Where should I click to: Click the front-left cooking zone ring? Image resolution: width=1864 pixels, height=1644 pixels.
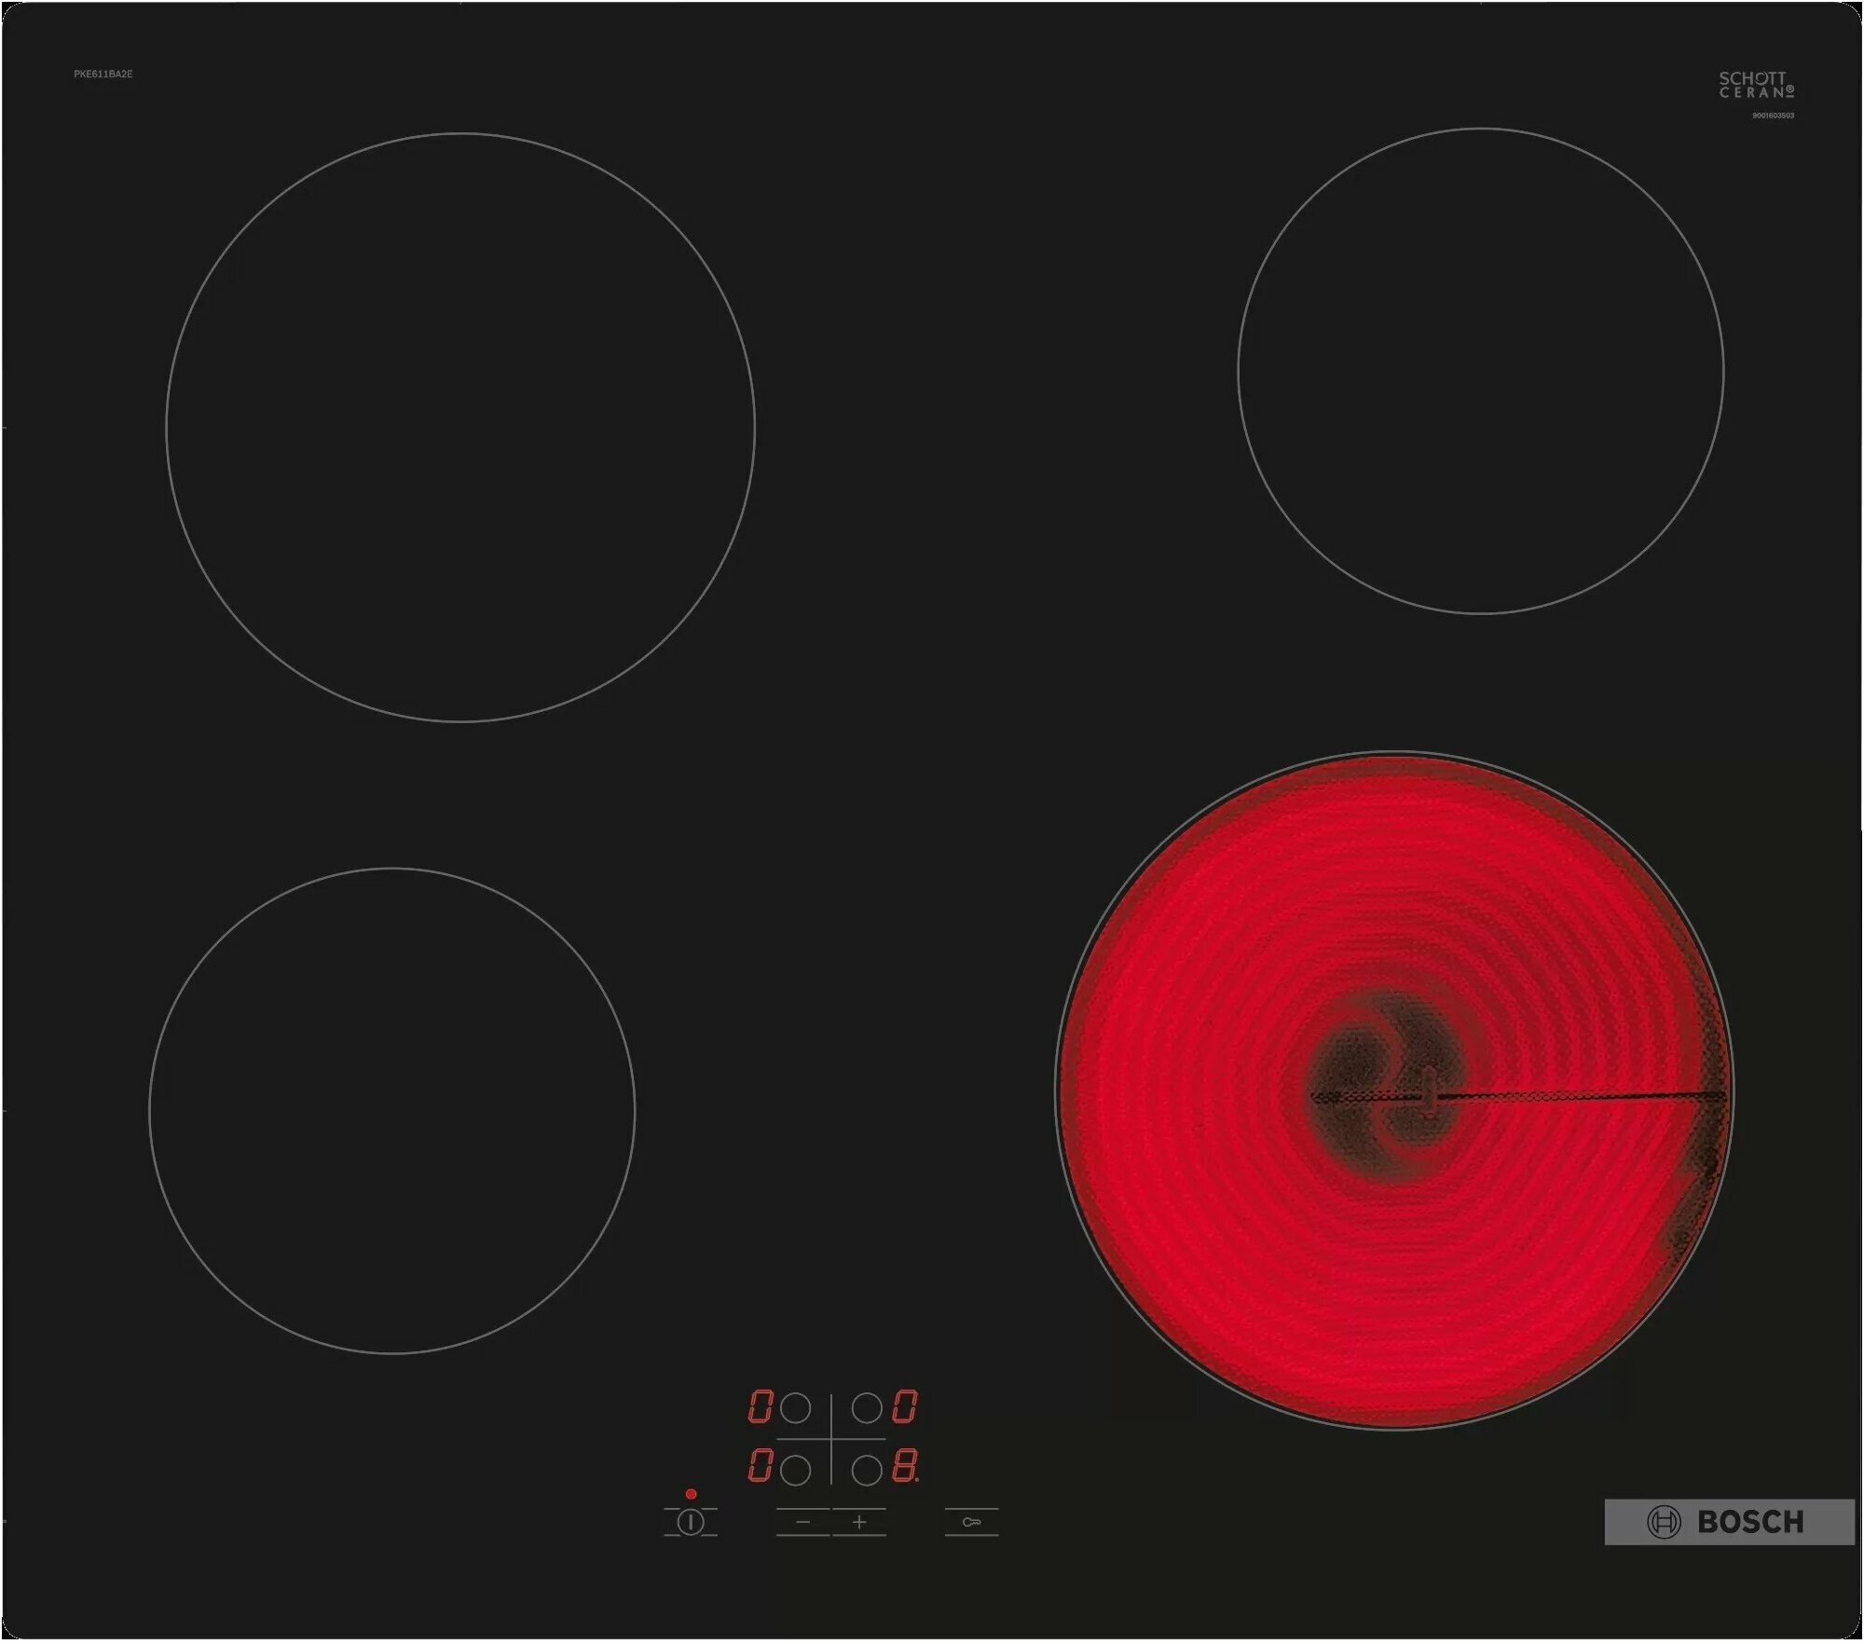(391, 1110)
